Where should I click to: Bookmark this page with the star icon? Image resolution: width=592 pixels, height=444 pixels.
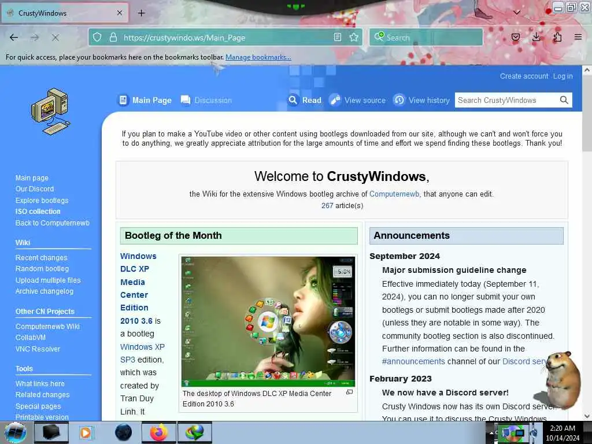(354, 37)
